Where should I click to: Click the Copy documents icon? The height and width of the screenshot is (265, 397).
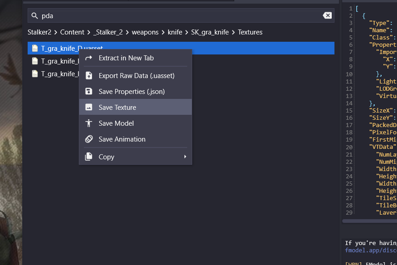pos(89,157)
